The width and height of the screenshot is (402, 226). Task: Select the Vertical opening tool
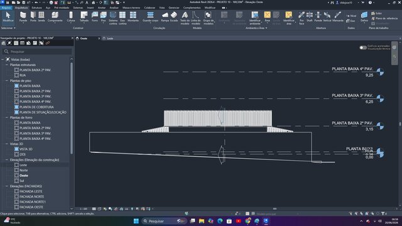[327, 17]
